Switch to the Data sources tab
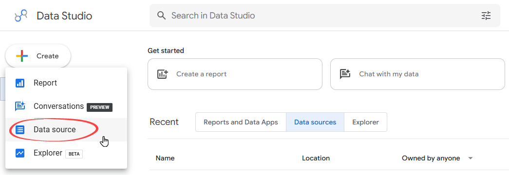Screen dimensions: 509x175 315,122
